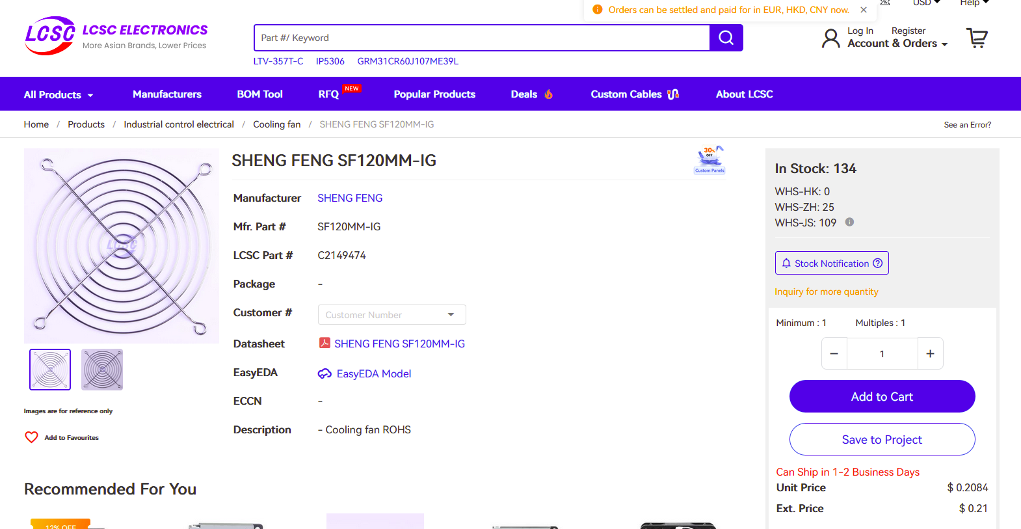The image size is (1021, 529).
Task: Click the Save to Project button
Action: tap(882, 439)
